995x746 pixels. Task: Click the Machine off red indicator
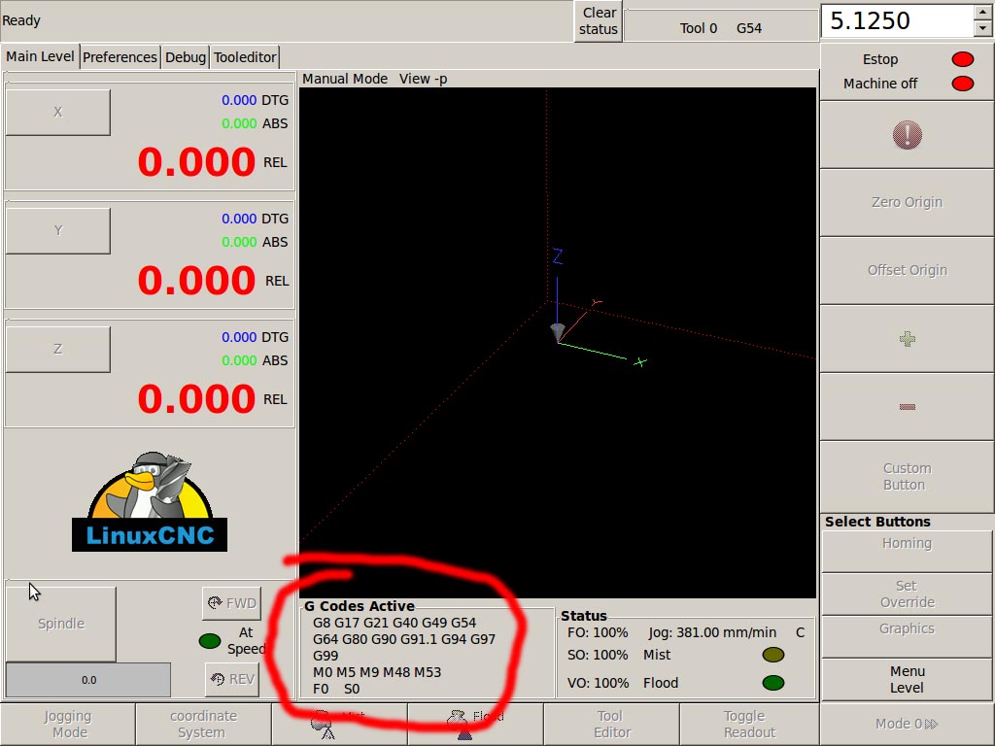click(x=963, y=84)
